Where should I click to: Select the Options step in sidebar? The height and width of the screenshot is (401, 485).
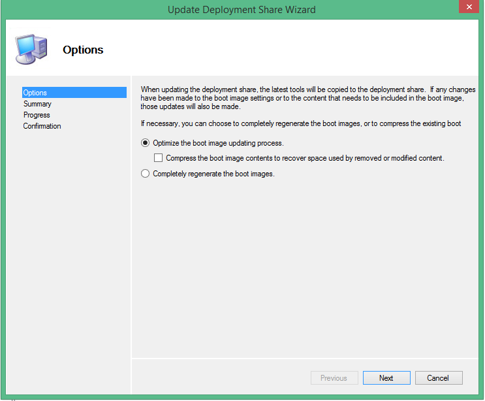point(35,93)
